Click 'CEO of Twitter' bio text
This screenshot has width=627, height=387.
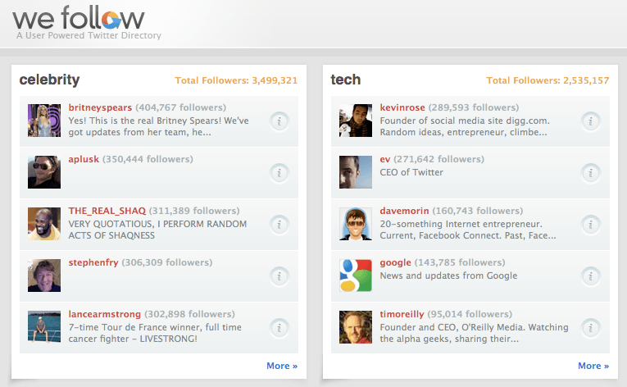point(411,172)
